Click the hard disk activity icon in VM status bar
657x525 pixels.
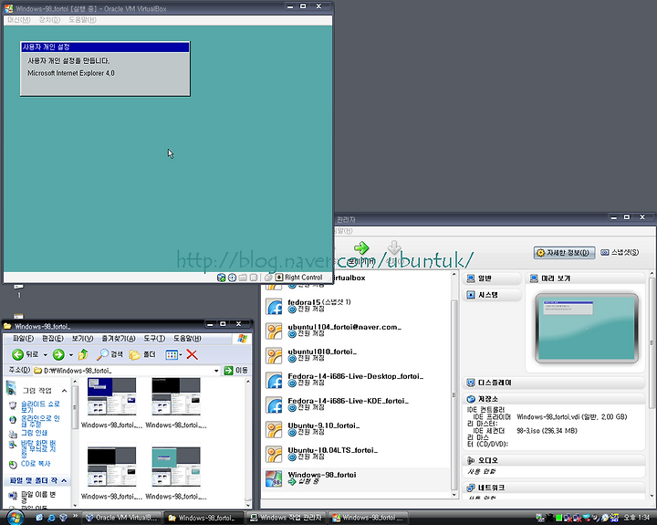click(221, 278)
